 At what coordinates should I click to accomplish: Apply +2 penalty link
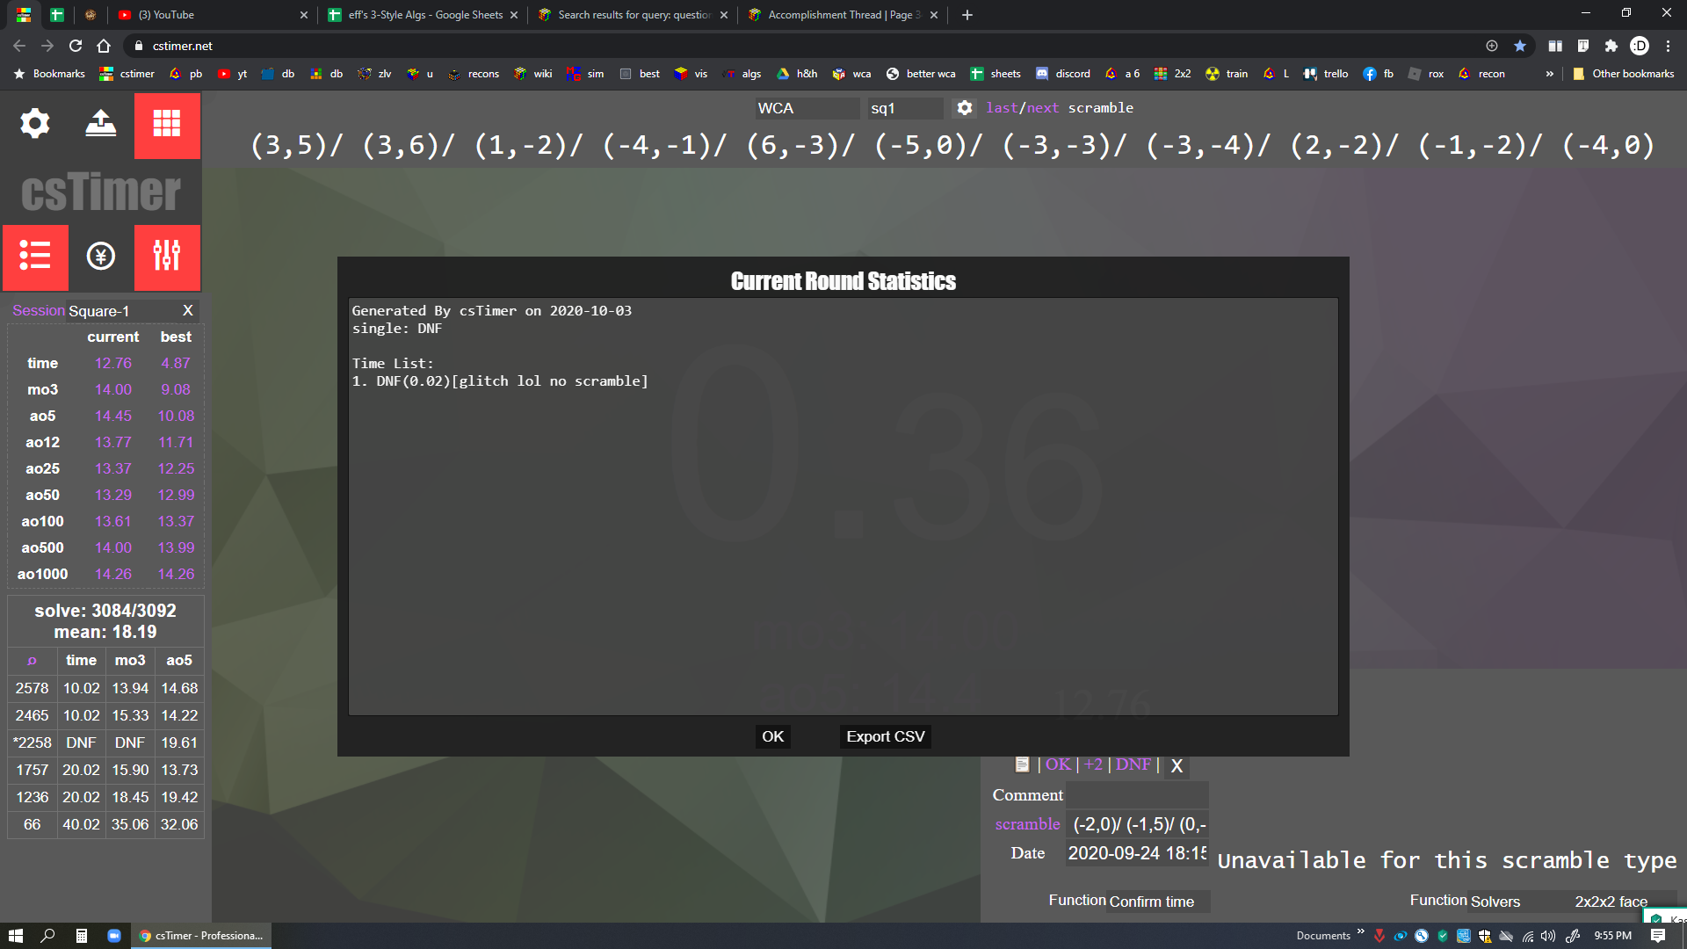(x=1093, y=764)
